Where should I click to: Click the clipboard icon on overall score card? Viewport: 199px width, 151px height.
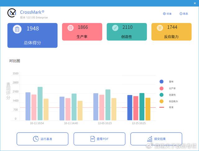(x=17, y=29)
